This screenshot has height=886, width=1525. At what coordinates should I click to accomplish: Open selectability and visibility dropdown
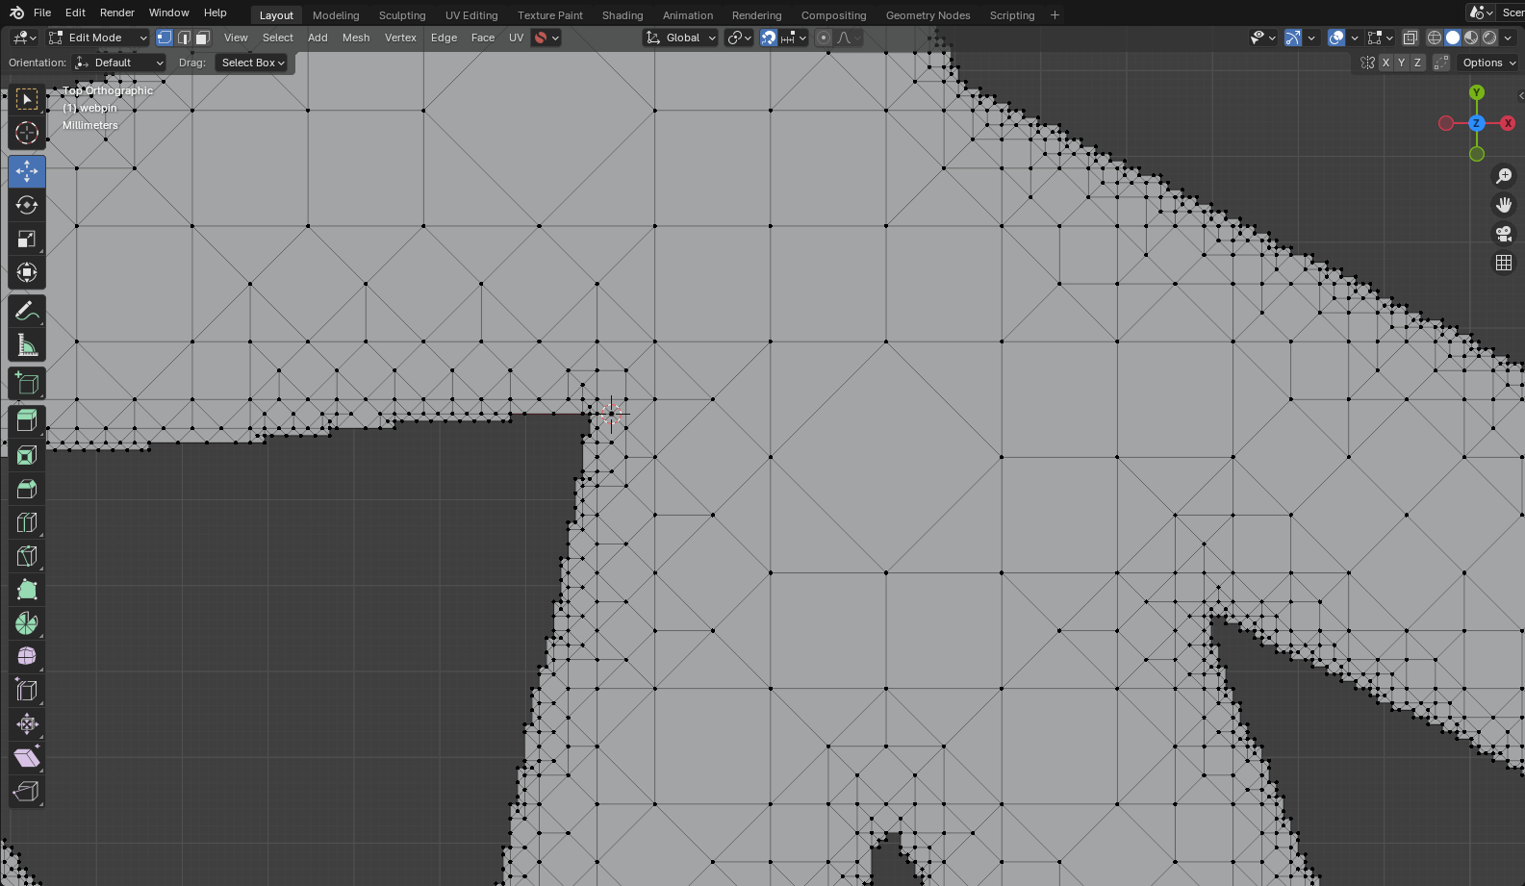tap(1262, 38)
